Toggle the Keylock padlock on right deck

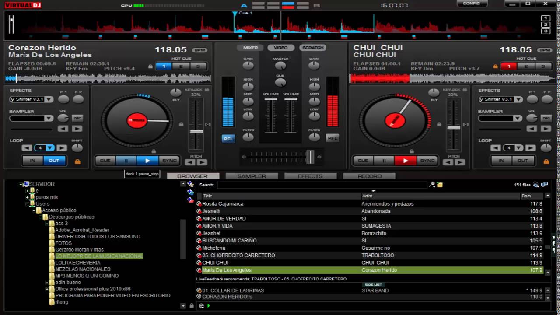pyautogui.click(x=465, y=89)
